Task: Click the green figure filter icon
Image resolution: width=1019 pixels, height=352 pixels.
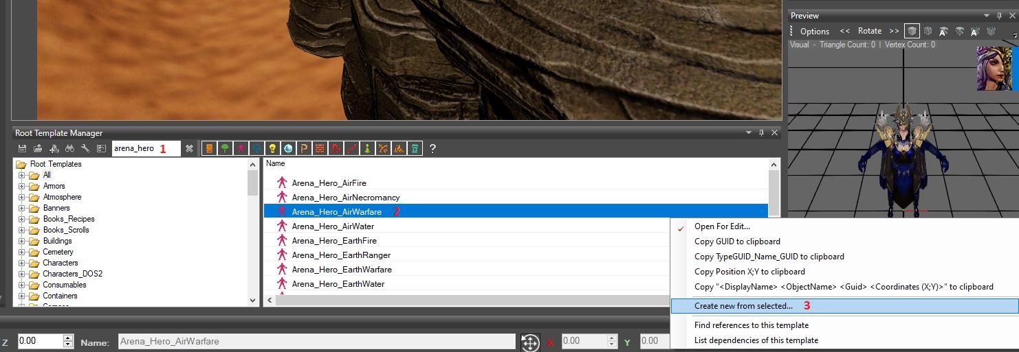Action: (367, 148)
